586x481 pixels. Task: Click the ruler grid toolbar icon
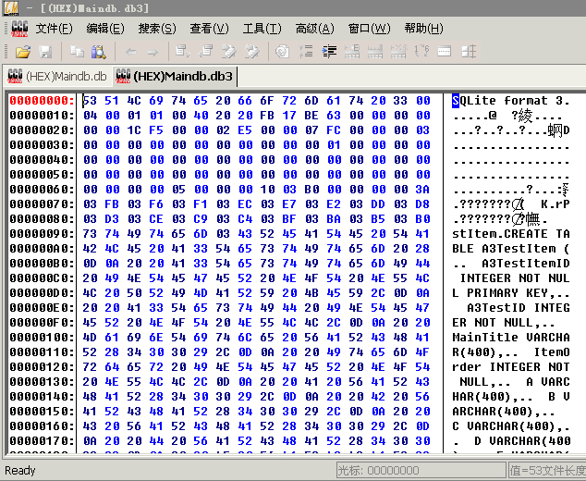click(375, 52)
